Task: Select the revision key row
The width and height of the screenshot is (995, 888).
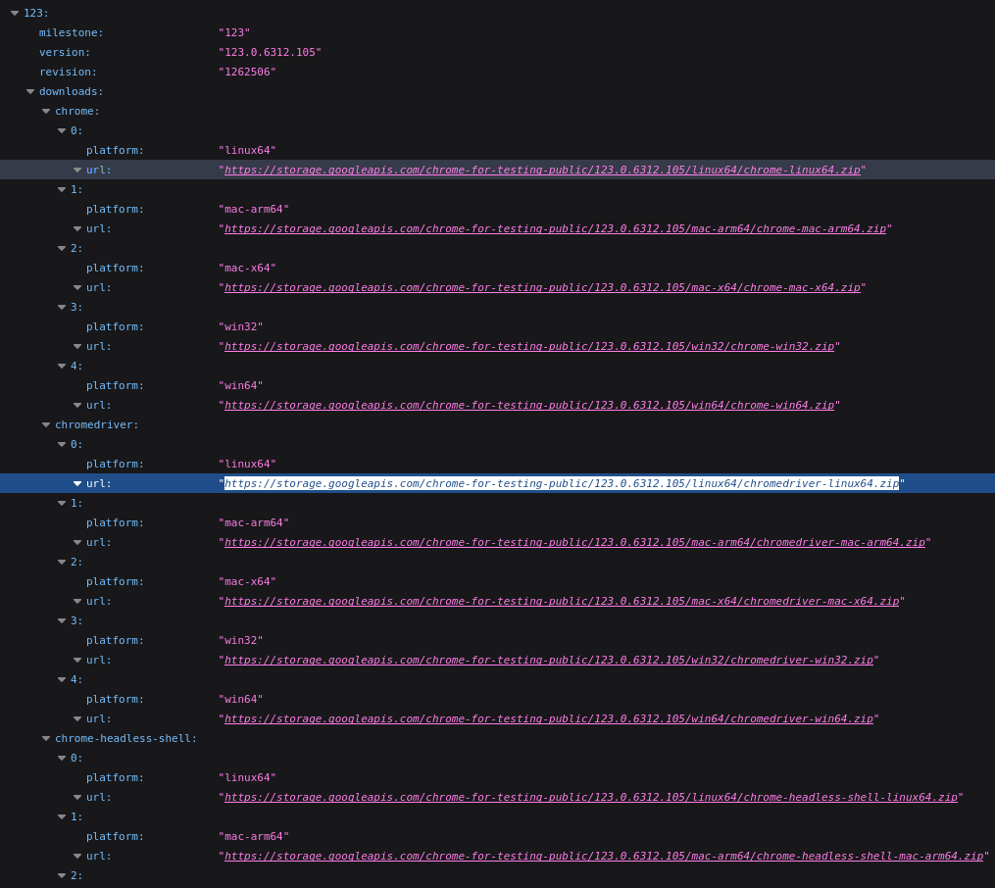Action: tap(68, 73)
